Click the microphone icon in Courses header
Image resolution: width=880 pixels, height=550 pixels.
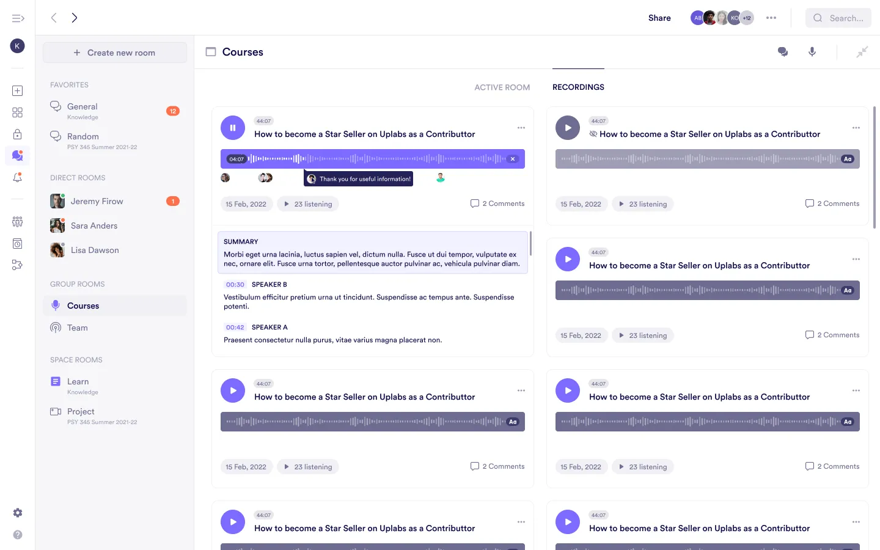(812, 52)
